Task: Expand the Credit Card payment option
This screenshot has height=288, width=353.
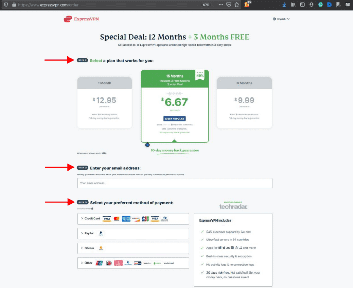Action: pyautogui.click(x=133, y=219)
